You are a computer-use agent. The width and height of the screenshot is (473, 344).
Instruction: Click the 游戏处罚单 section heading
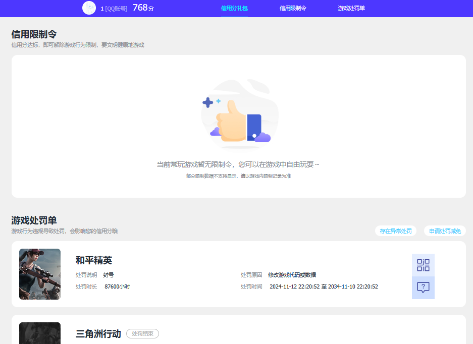click(x=34, y=220)
